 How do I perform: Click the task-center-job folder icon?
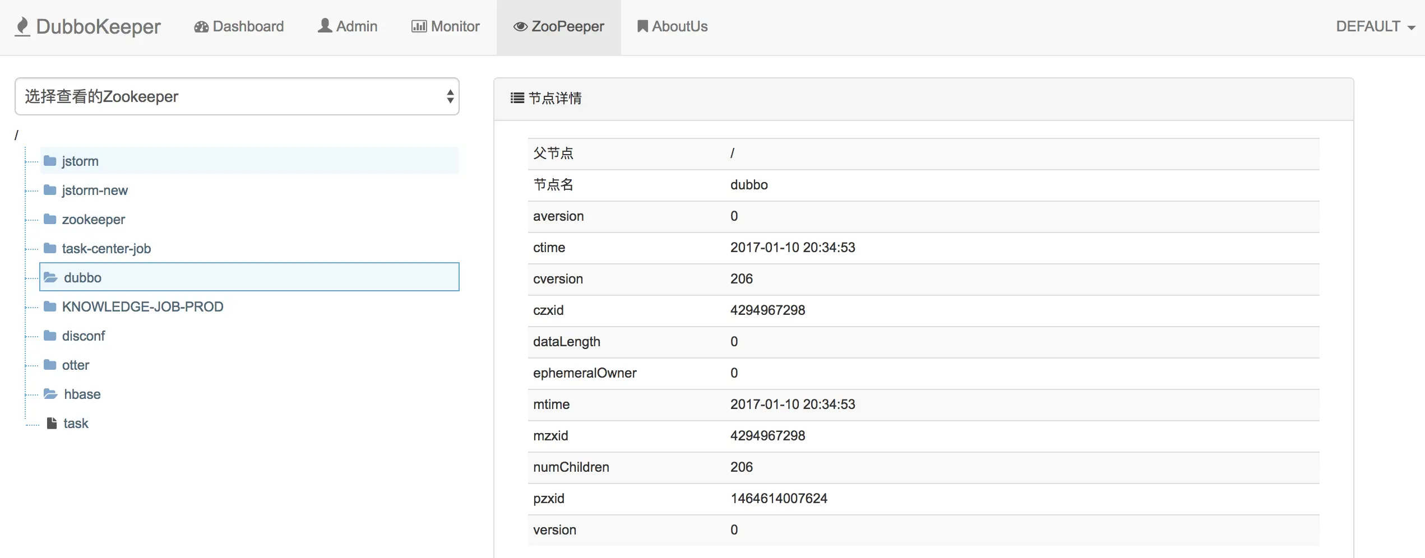click(x=50, y=248)
